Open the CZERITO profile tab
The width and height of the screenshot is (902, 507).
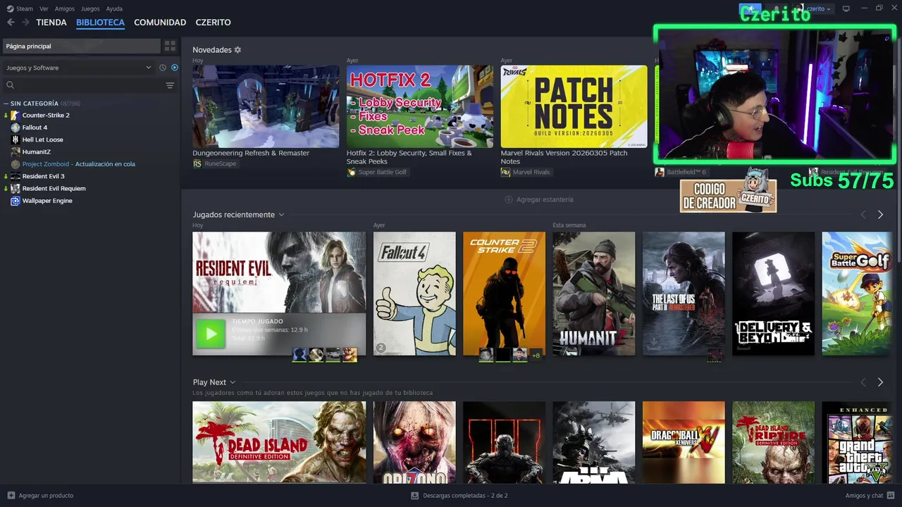(213, 23)
